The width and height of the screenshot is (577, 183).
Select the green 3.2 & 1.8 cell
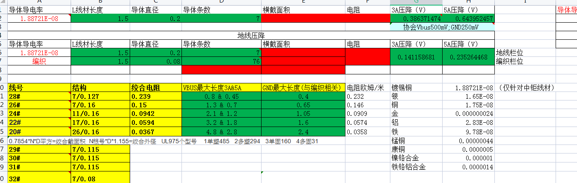pyautogui.click(x=221, y=123)
